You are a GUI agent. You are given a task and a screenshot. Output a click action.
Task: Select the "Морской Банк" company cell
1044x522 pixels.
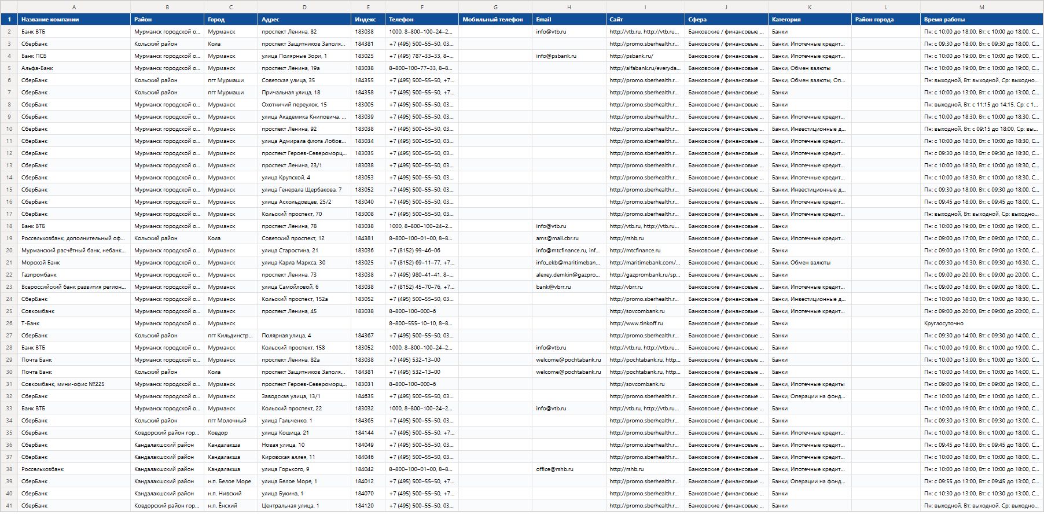[x=74, y=263]
